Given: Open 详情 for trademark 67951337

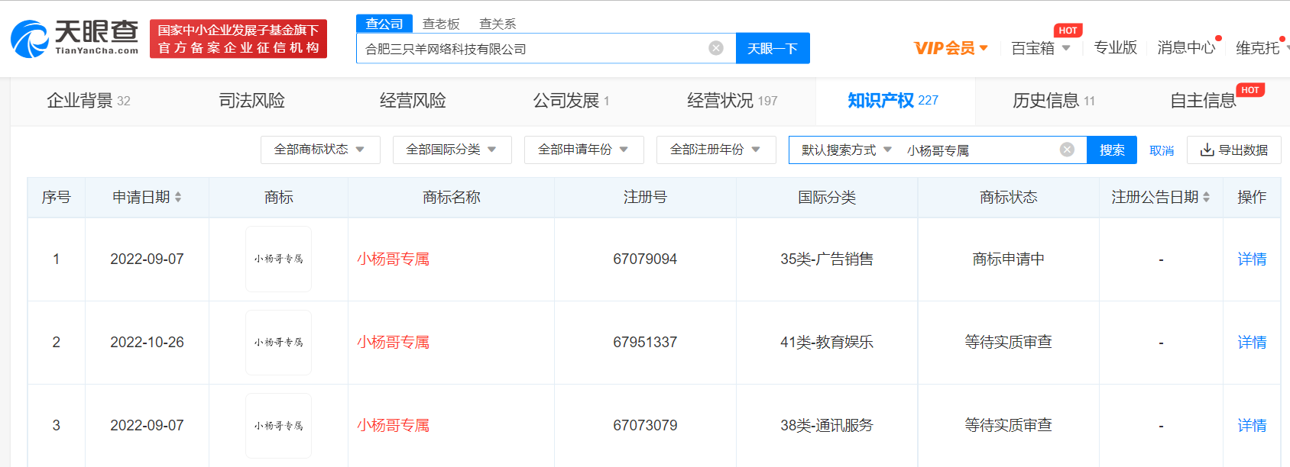Looking at the screenshot, I should click(x=1252, y=343).
